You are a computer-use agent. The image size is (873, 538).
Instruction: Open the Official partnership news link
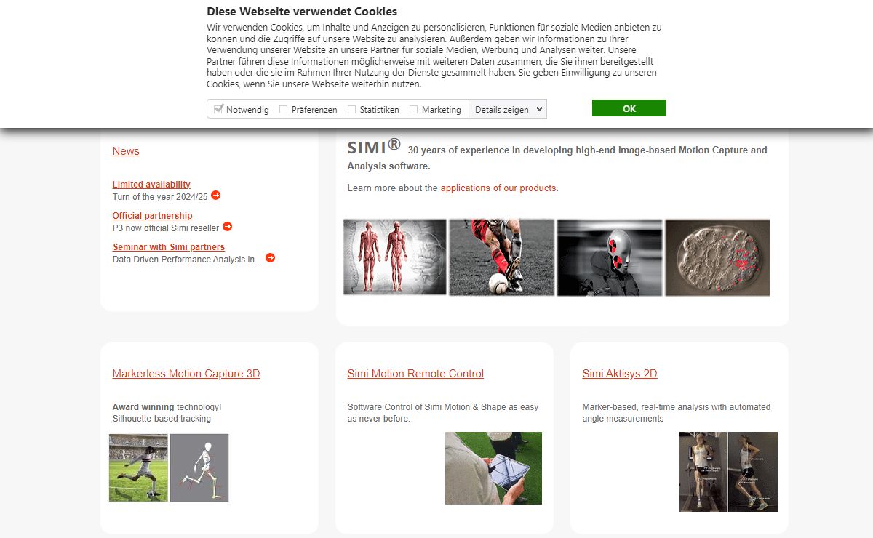tap(152, 216)
